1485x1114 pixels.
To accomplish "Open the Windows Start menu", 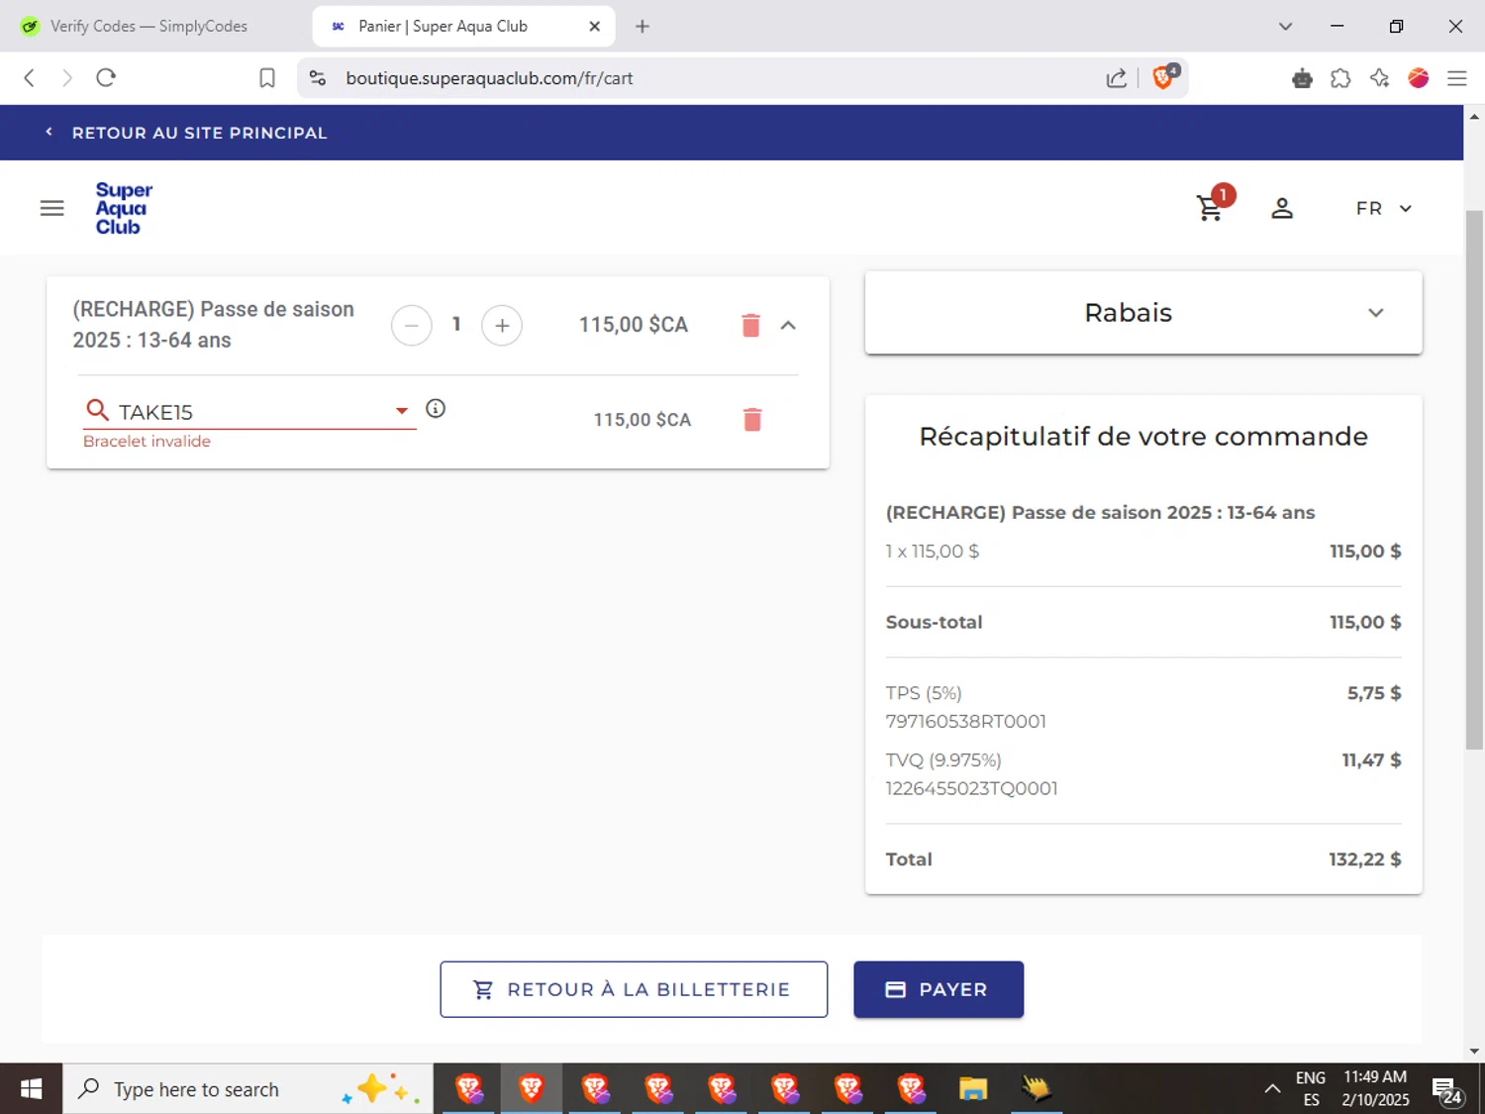I will [31, 1089].
